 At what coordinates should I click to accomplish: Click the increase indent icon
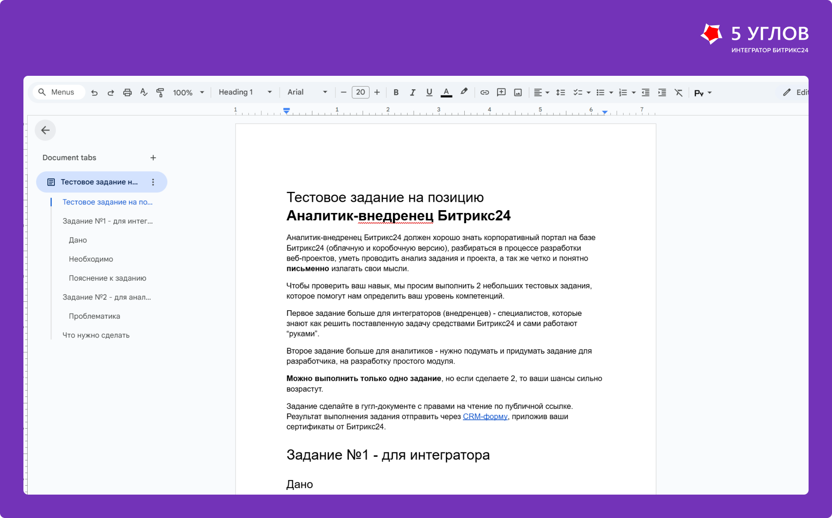click(x=662, y=93)
